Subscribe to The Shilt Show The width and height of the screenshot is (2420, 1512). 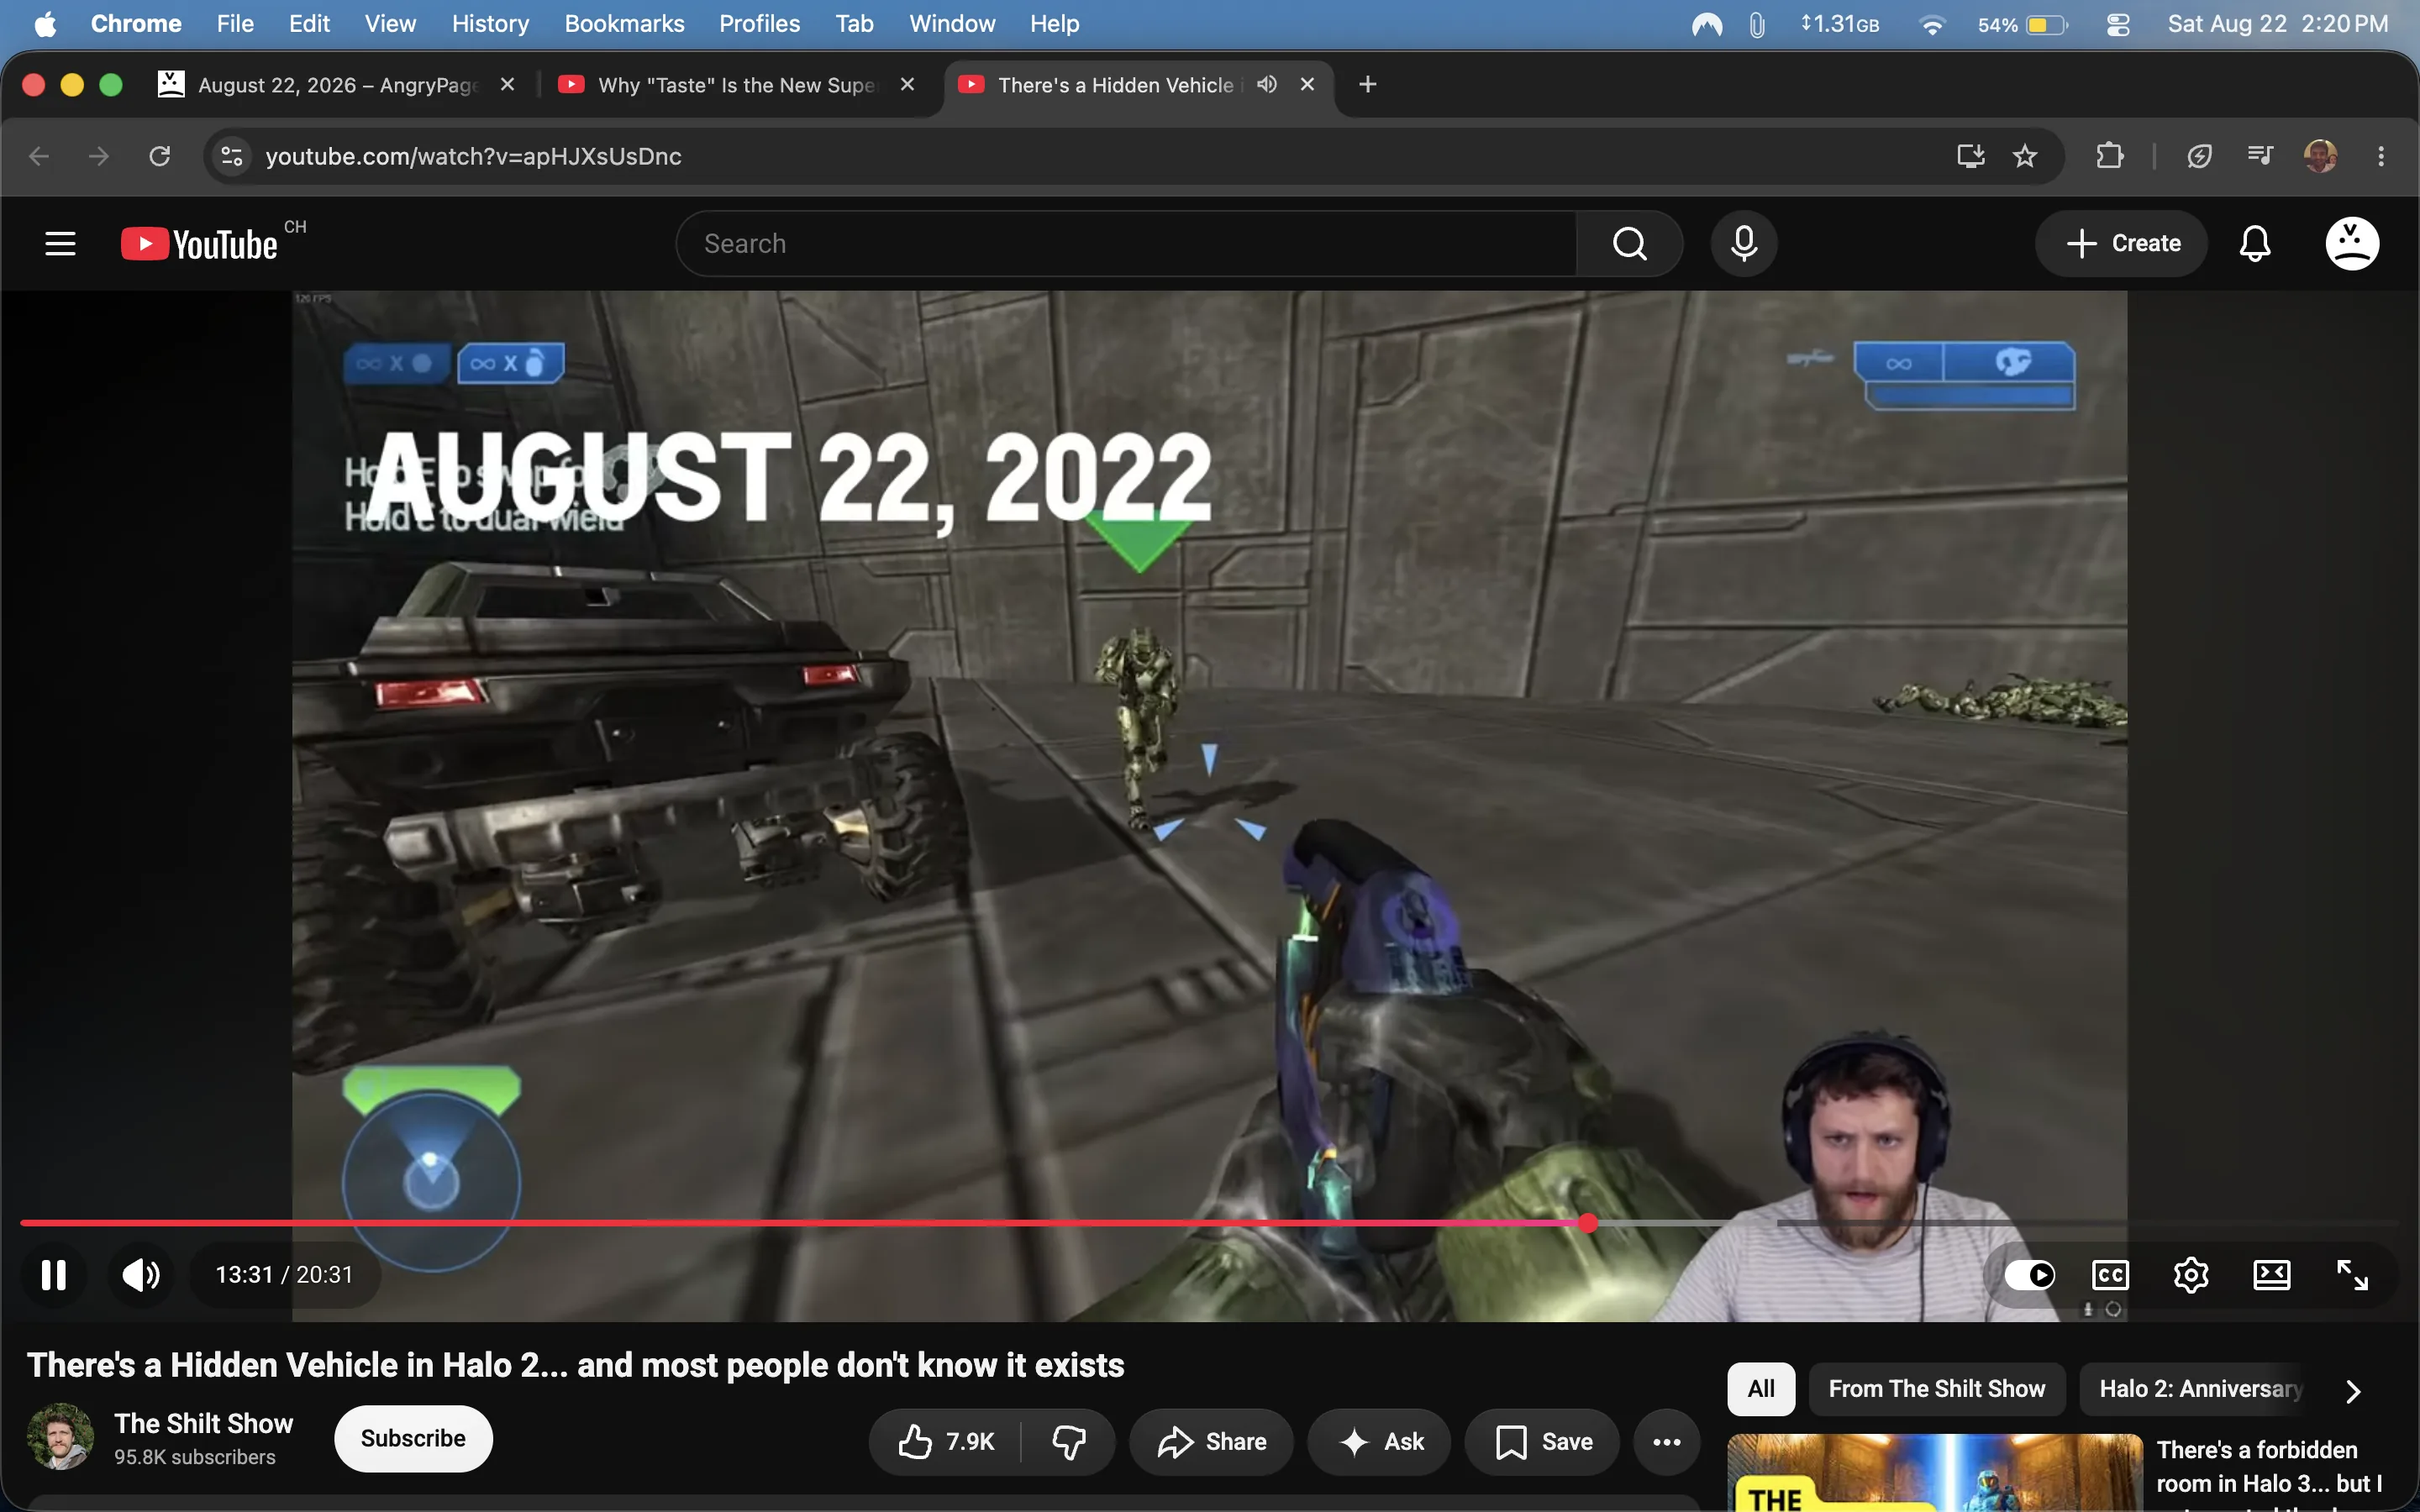413,1439
